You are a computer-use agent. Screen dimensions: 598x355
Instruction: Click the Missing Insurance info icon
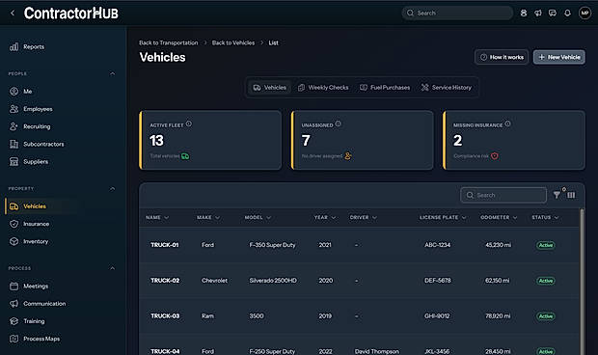tap(507, 123)
